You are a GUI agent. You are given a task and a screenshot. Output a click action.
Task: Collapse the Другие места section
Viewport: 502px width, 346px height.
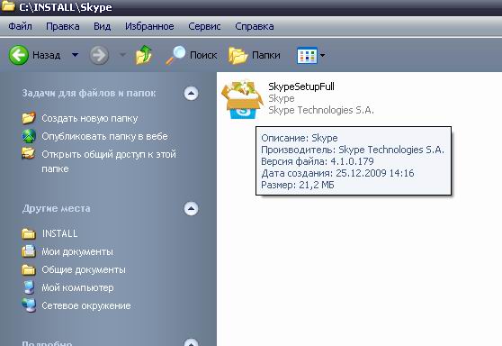point(191,209)
